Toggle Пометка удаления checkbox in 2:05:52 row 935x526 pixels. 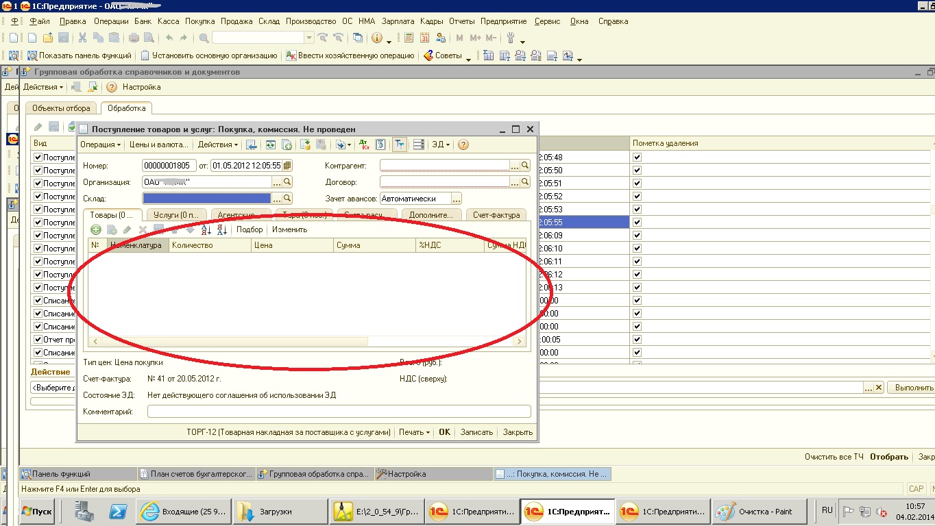pyautogui.click(x=637, y=196)
